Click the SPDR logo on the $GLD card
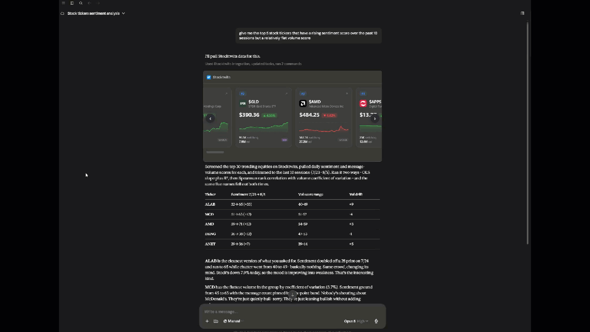The image size is (590, 332). [242, 103]
